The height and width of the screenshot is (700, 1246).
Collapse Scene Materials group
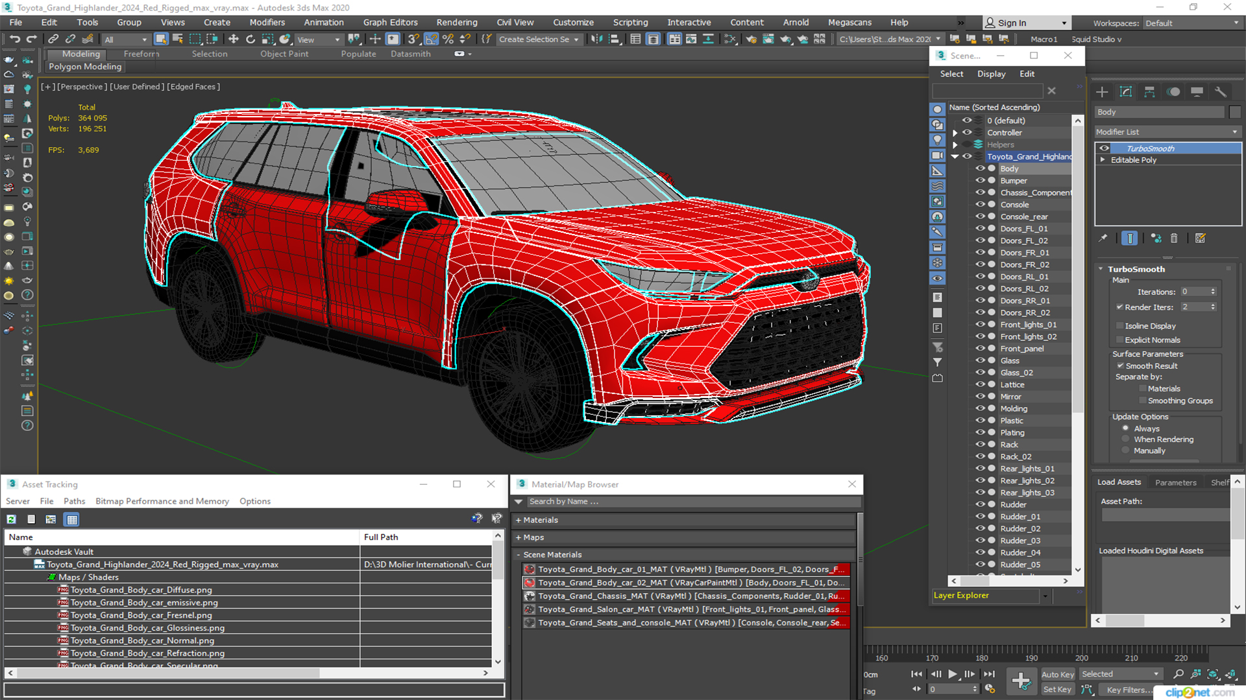[x=519, y=555]
